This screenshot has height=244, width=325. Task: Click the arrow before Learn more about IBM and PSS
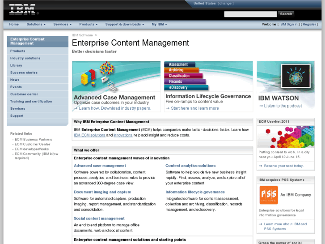tap(261, 224)
